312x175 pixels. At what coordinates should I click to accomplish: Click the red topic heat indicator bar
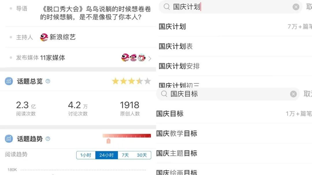(127, 136)
